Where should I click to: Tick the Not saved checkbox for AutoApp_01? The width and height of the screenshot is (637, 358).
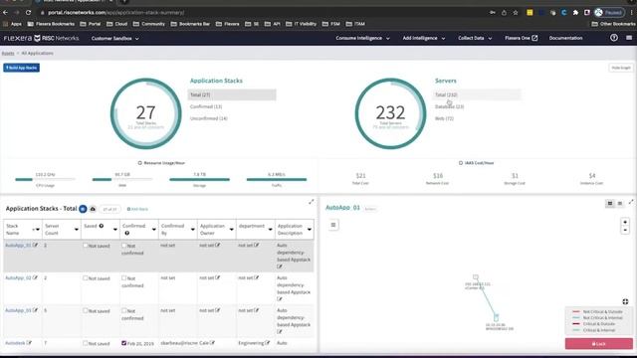[85, 246]
